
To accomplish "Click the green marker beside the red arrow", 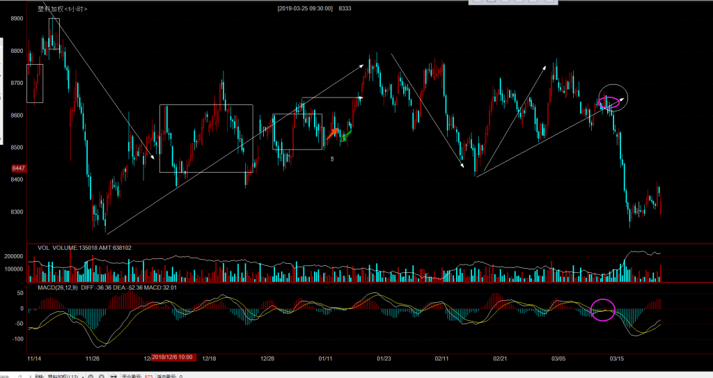I will coord(346,135).
